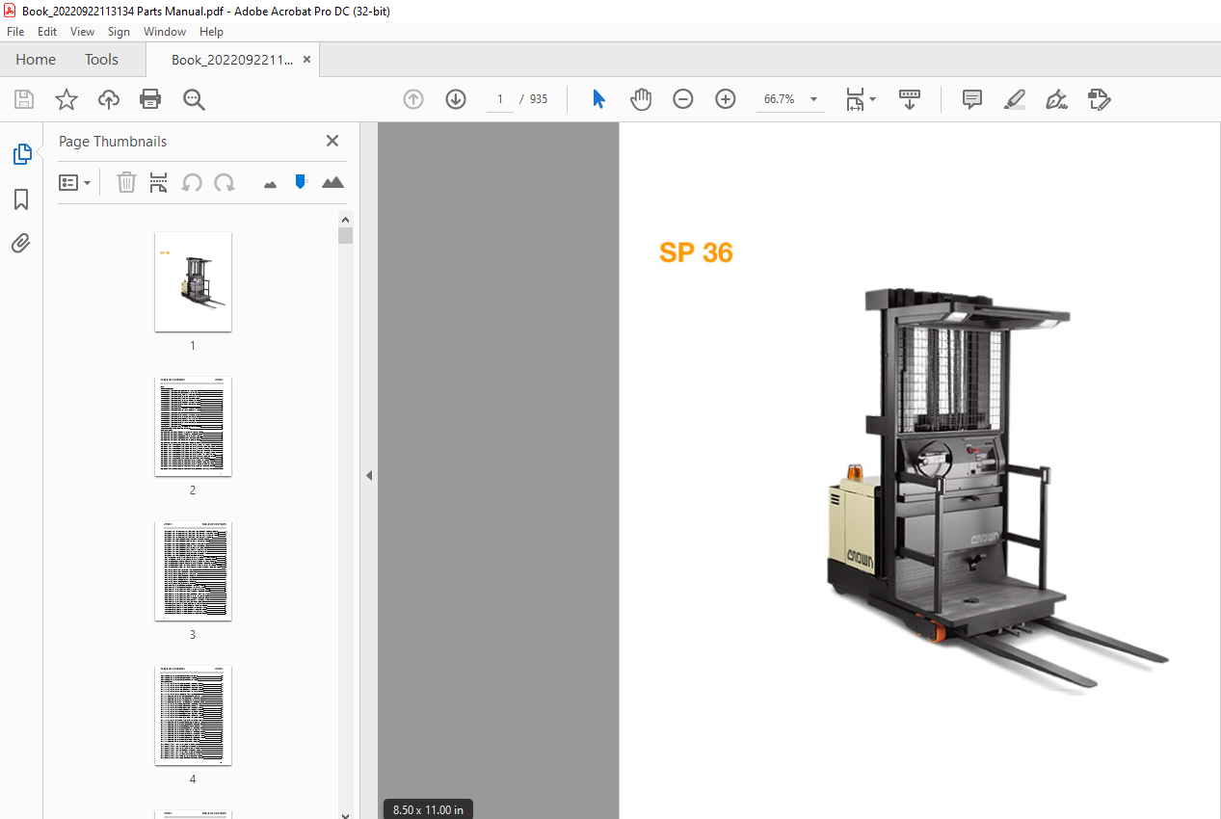The width and height of the screenshot is (1221, 819).
Task: Delete selected page with trash icon
Action: tap(126, 182)
